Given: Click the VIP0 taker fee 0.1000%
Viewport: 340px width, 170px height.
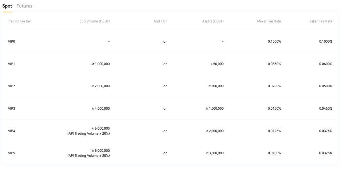Looking at the screenshot, I should click(325, 41).
